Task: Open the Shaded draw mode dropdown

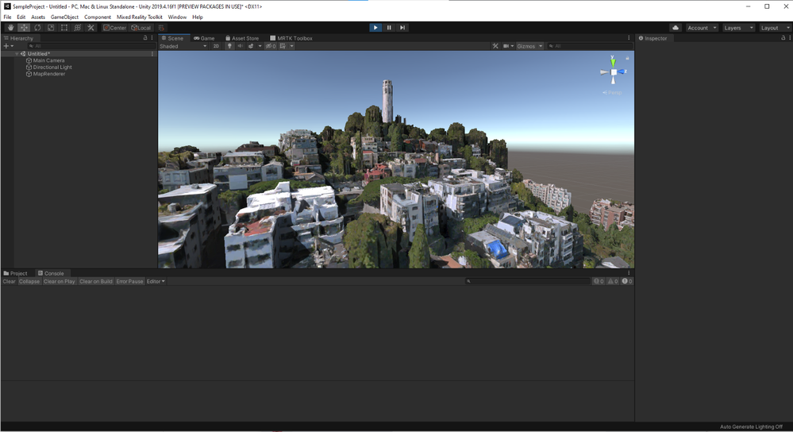Action: (183, 46)
